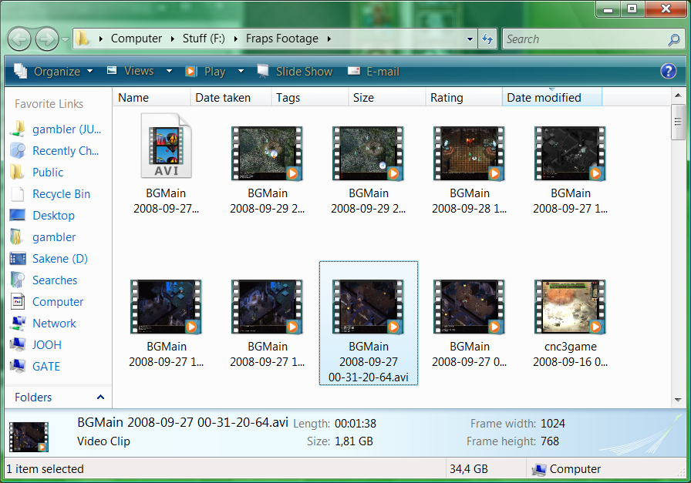691x483 pixels.
Task: Open Network from Favorite Links
Action: 43,324
